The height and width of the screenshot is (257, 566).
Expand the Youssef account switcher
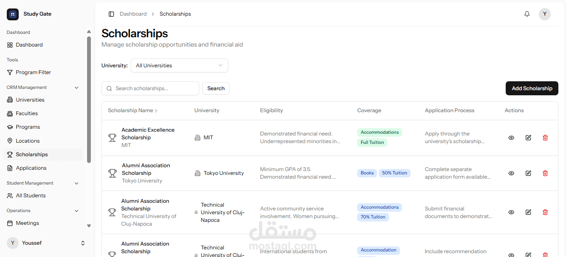click(83, 243)
